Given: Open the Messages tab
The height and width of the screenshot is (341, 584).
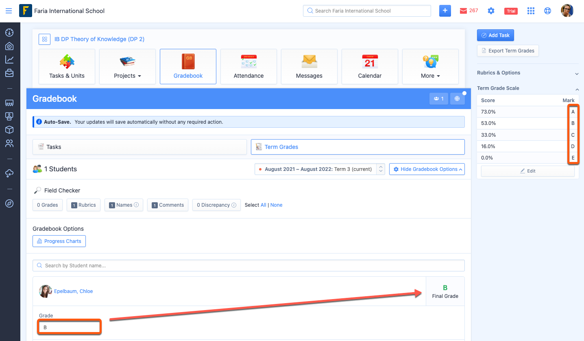Looking at the screenshot, I should (309, 66).
